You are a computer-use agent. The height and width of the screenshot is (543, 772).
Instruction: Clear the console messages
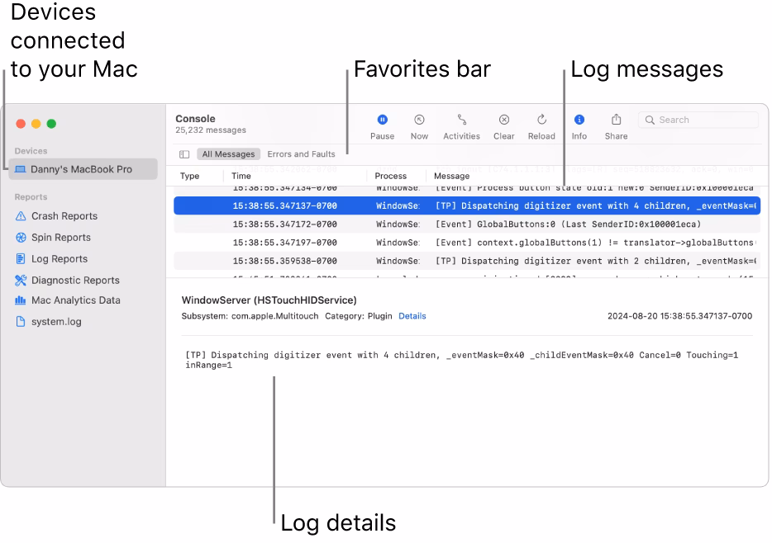[503, 125]
